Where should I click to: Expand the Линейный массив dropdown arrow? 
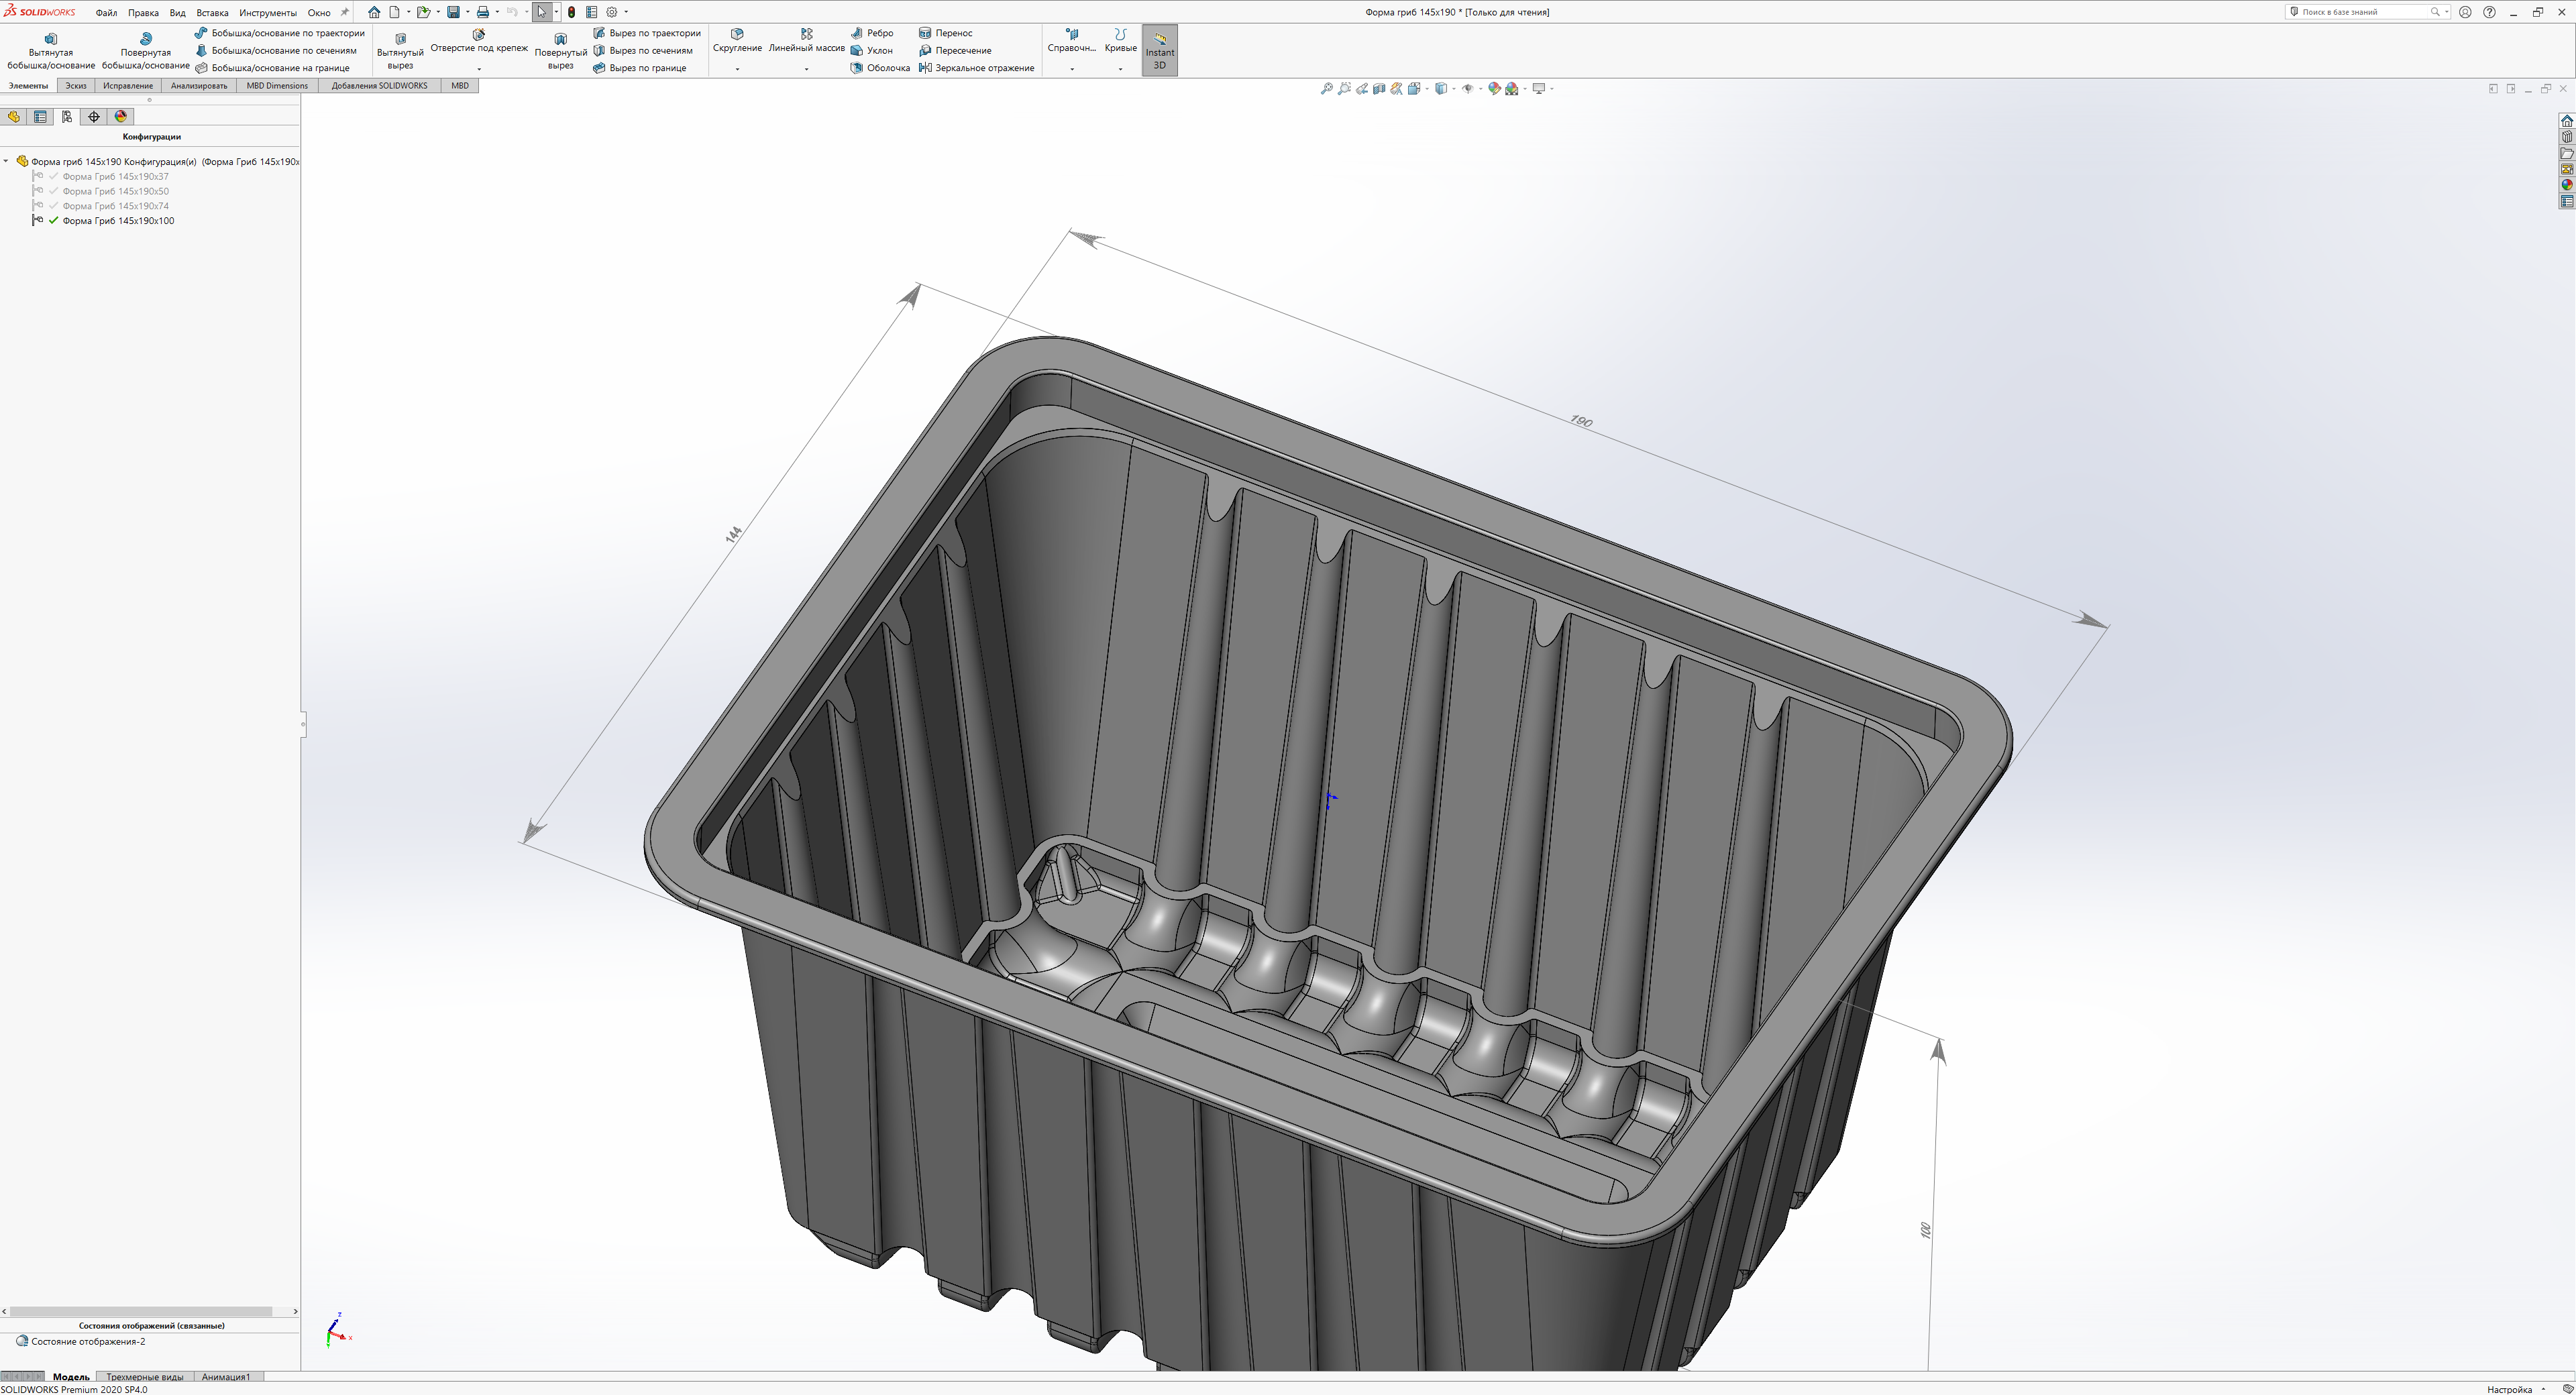(806, 69)
